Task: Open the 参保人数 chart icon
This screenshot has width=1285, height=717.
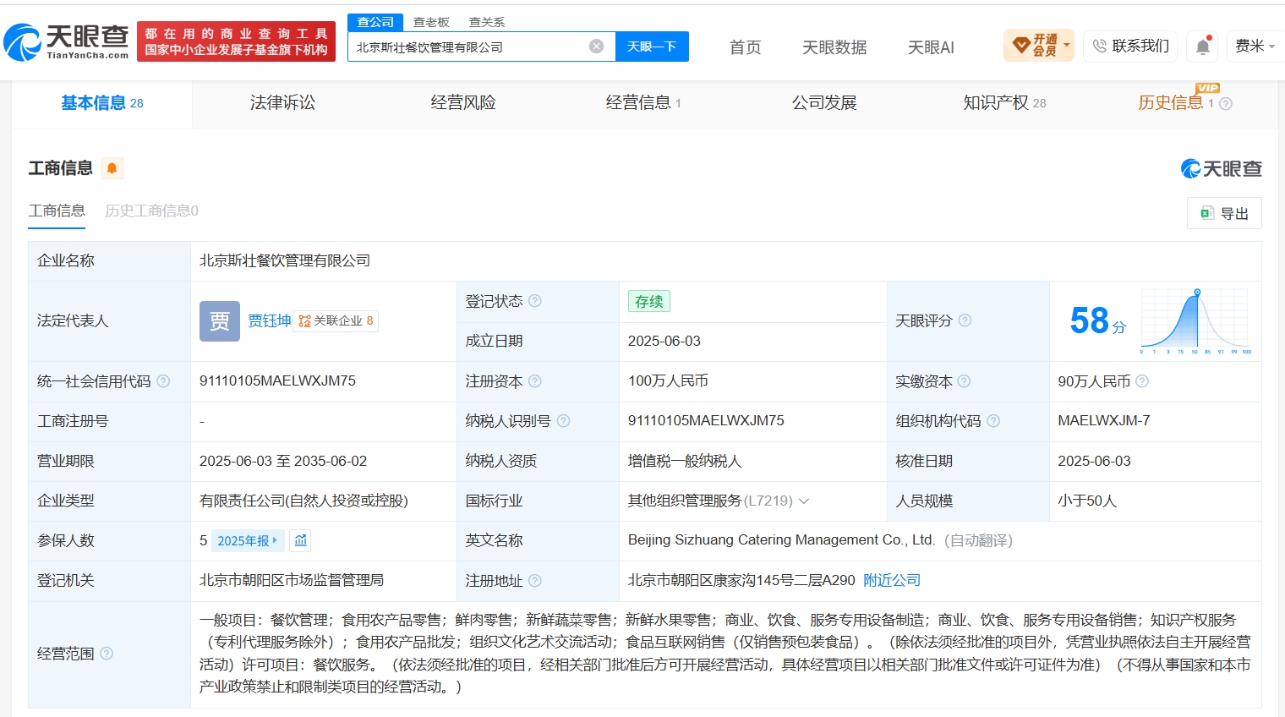Action: click(x=301, y=540)
